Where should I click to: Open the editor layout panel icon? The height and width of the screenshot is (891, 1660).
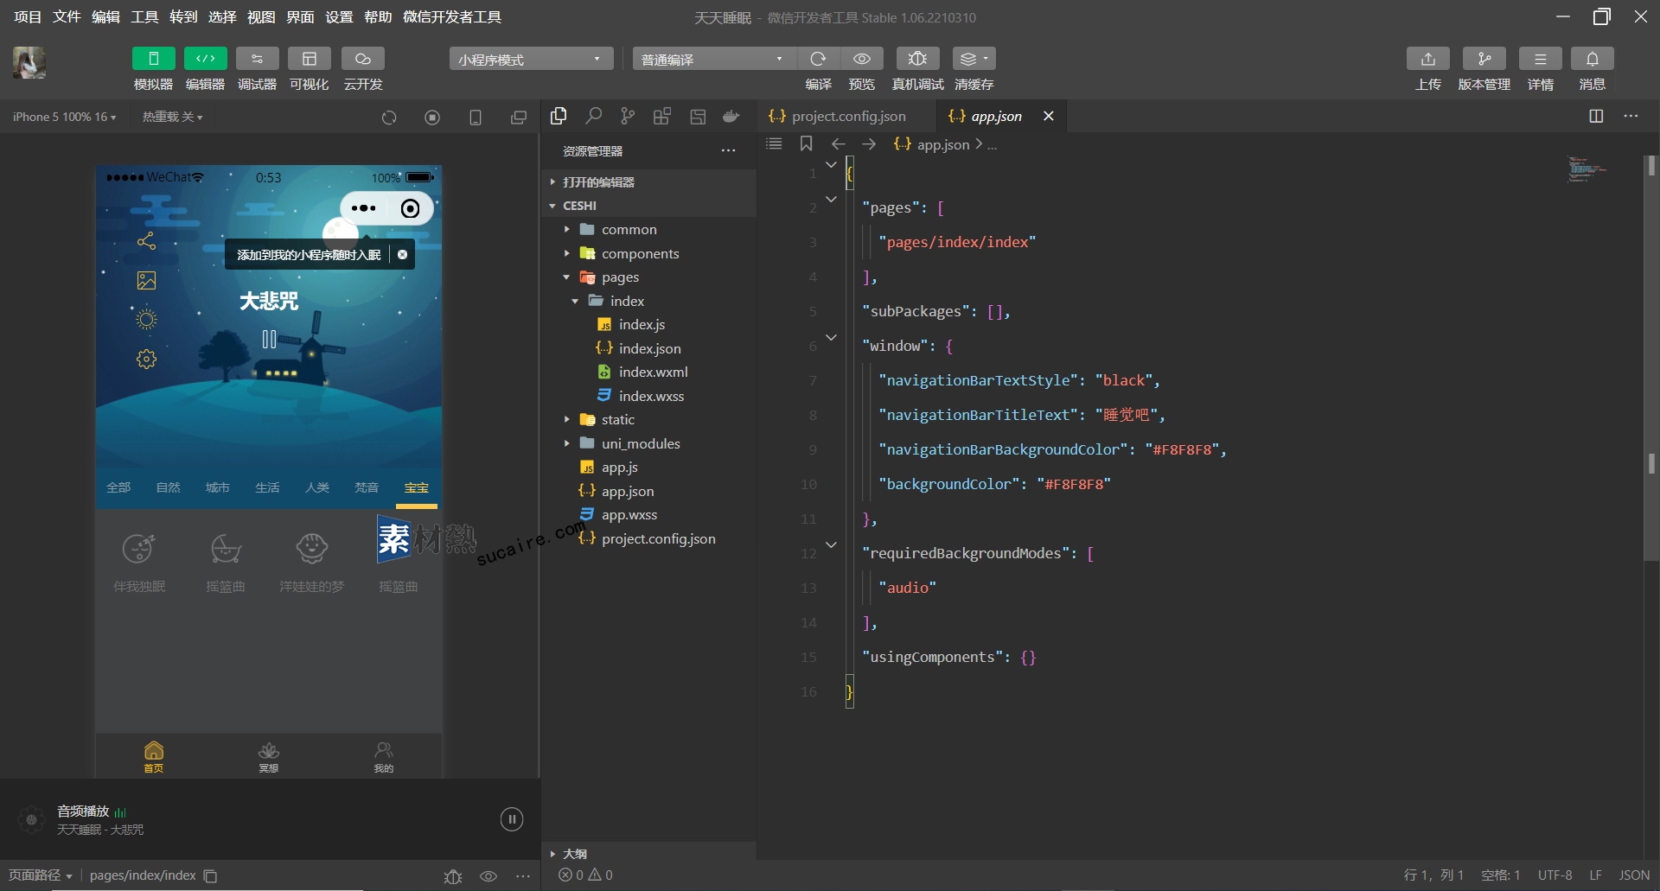(698, 117)
